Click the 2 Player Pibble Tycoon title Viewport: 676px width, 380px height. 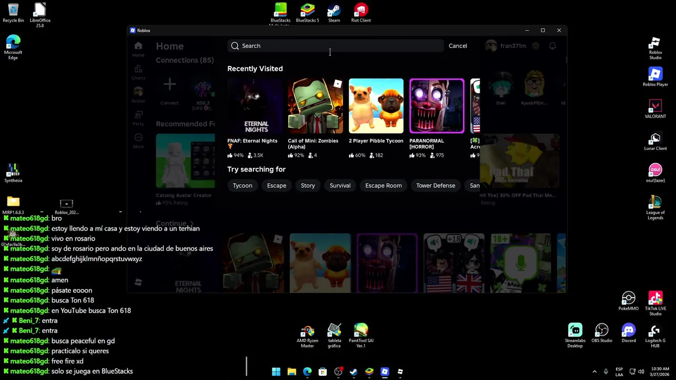[376, 141]
